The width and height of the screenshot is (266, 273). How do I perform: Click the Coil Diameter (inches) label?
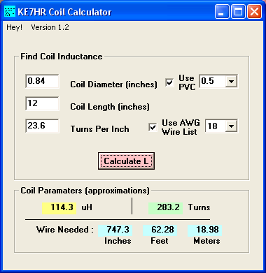click(113, 84)
